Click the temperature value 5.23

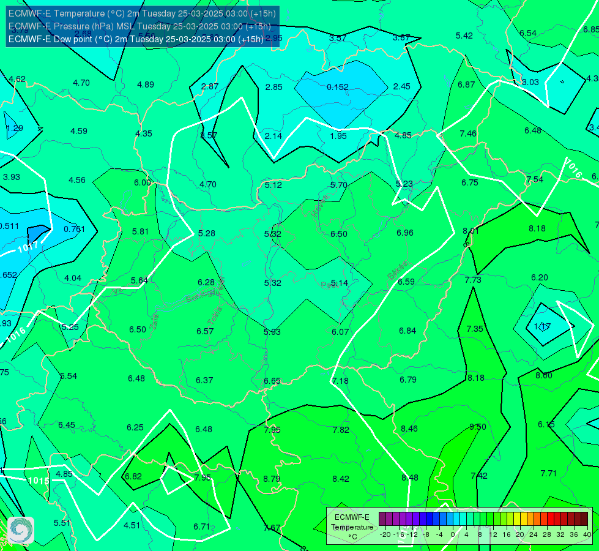(x=404, y=184)
